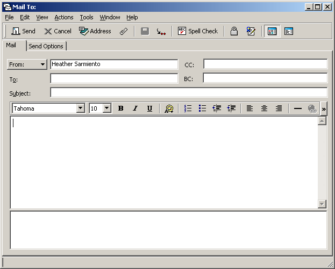Decrease the indent
Viewport: 335px width, 269px height.
pyautogui.click(x=217, y=108)
